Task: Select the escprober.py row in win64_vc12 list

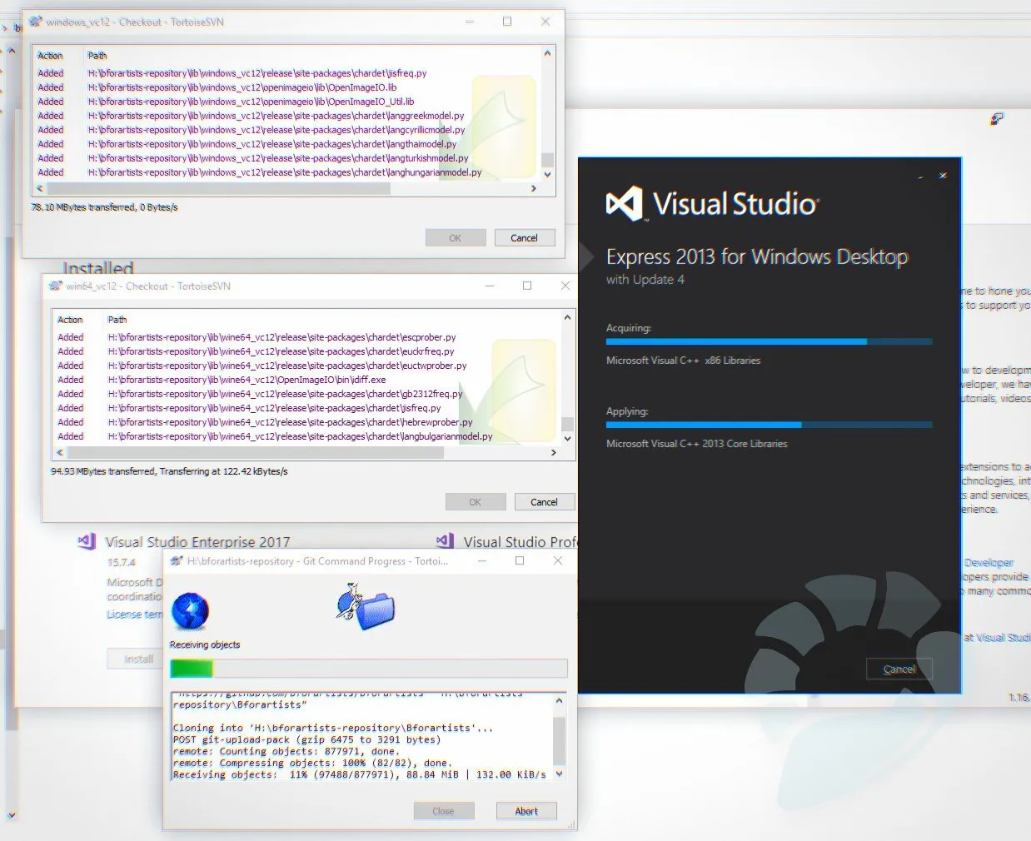Action: [x=307, y=337]
